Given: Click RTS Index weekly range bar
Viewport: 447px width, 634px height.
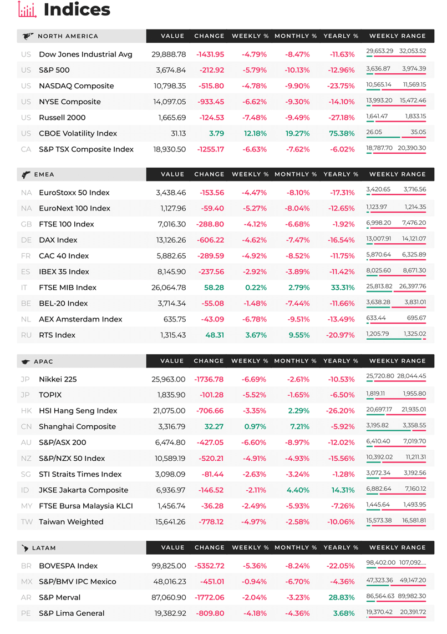Looking at the screenshot, I should (396, 339).
